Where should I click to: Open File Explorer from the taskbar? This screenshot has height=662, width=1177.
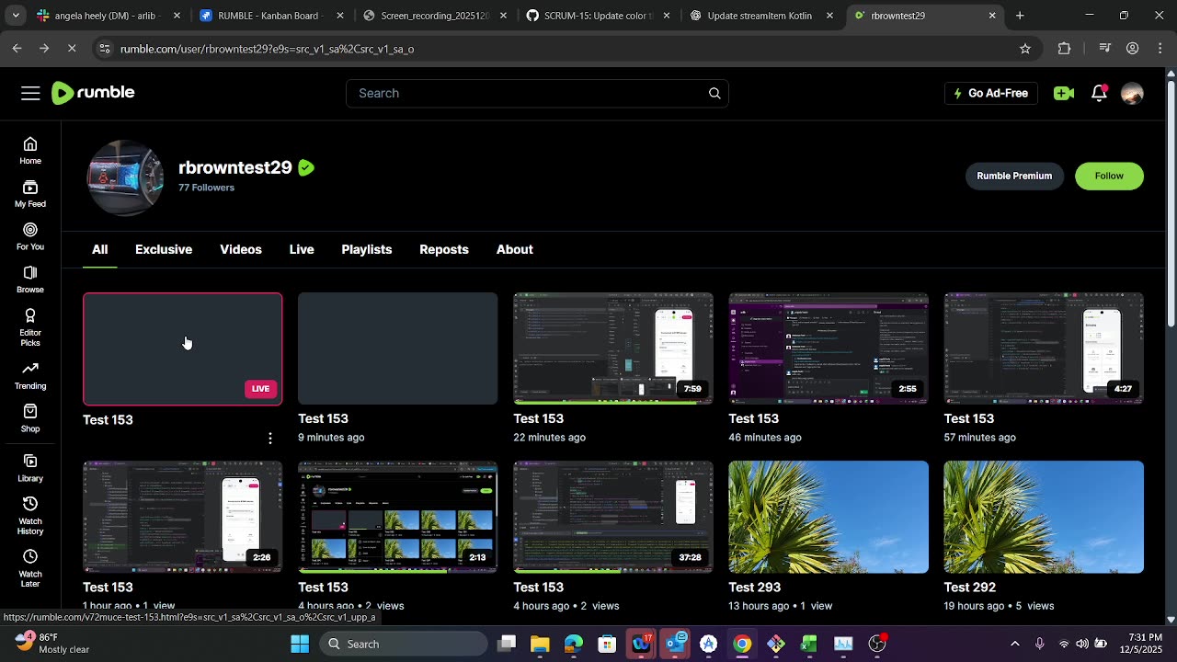(x=540, y=644)
